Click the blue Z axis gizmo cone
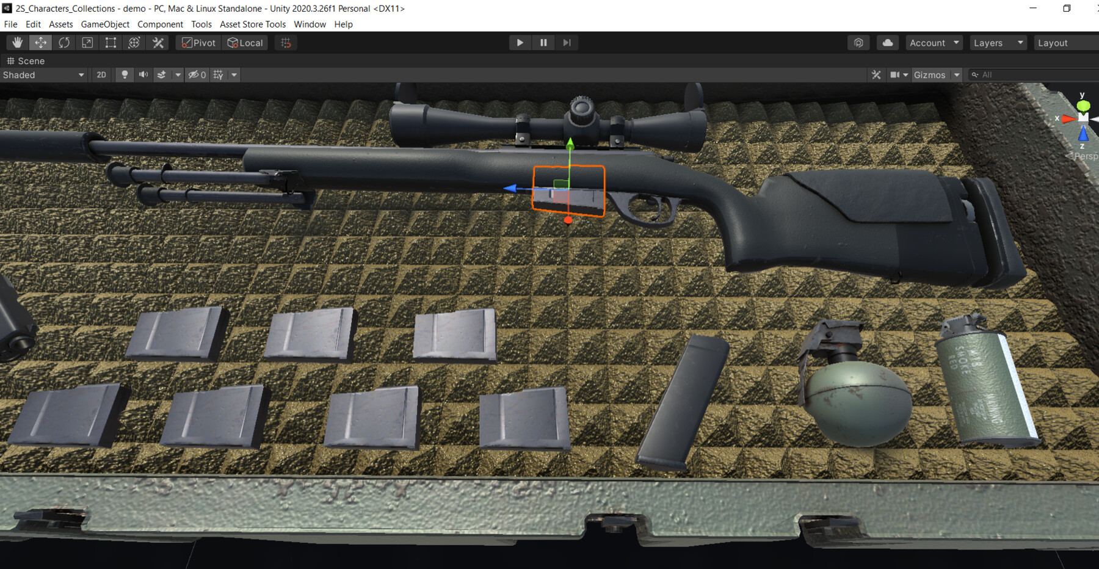1099x569 pixels. click(1083, 133)
